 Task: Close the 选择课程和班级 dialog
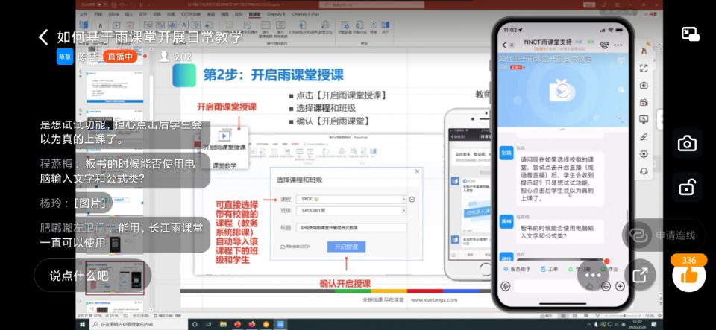pyautogui.click(x=416, y=172)
